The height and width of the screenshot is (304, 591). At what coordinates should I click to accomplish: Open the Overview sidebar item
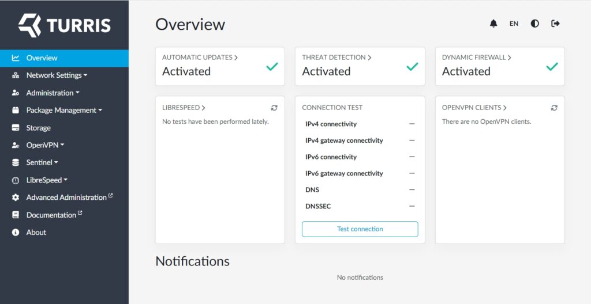pos(42,58)
